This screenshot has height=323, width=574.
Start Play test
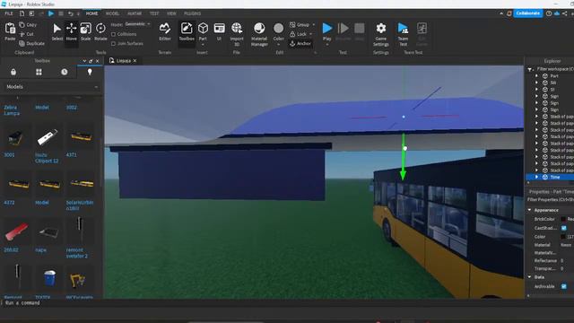(326, 29)
